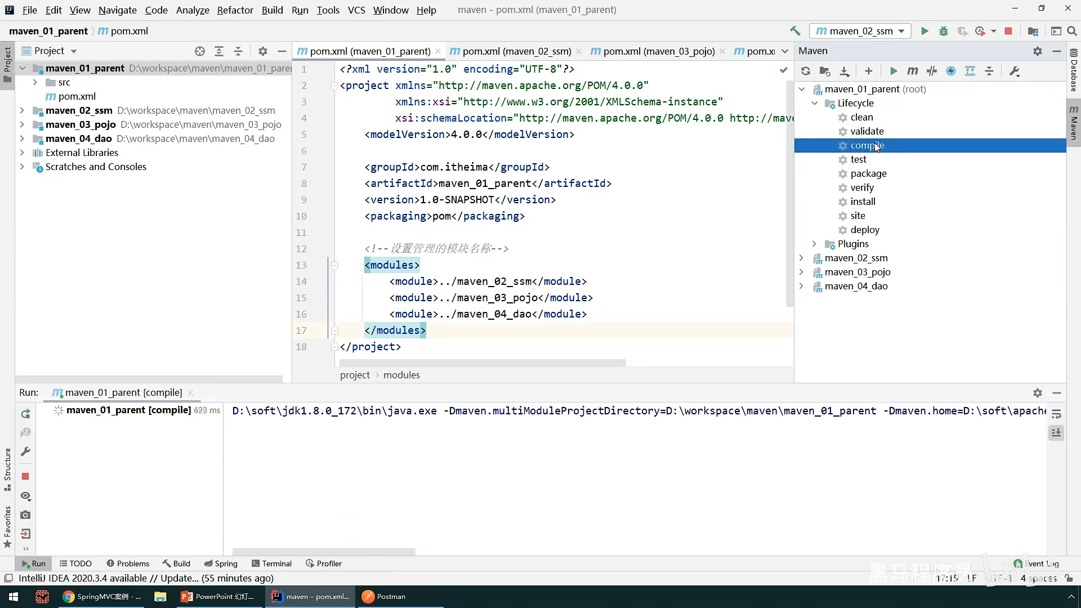
Task: Toggle Offline Mode in Maven toolbar
Action: coord(932,71)
